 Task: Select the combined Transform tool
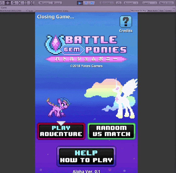click(32, 3)
